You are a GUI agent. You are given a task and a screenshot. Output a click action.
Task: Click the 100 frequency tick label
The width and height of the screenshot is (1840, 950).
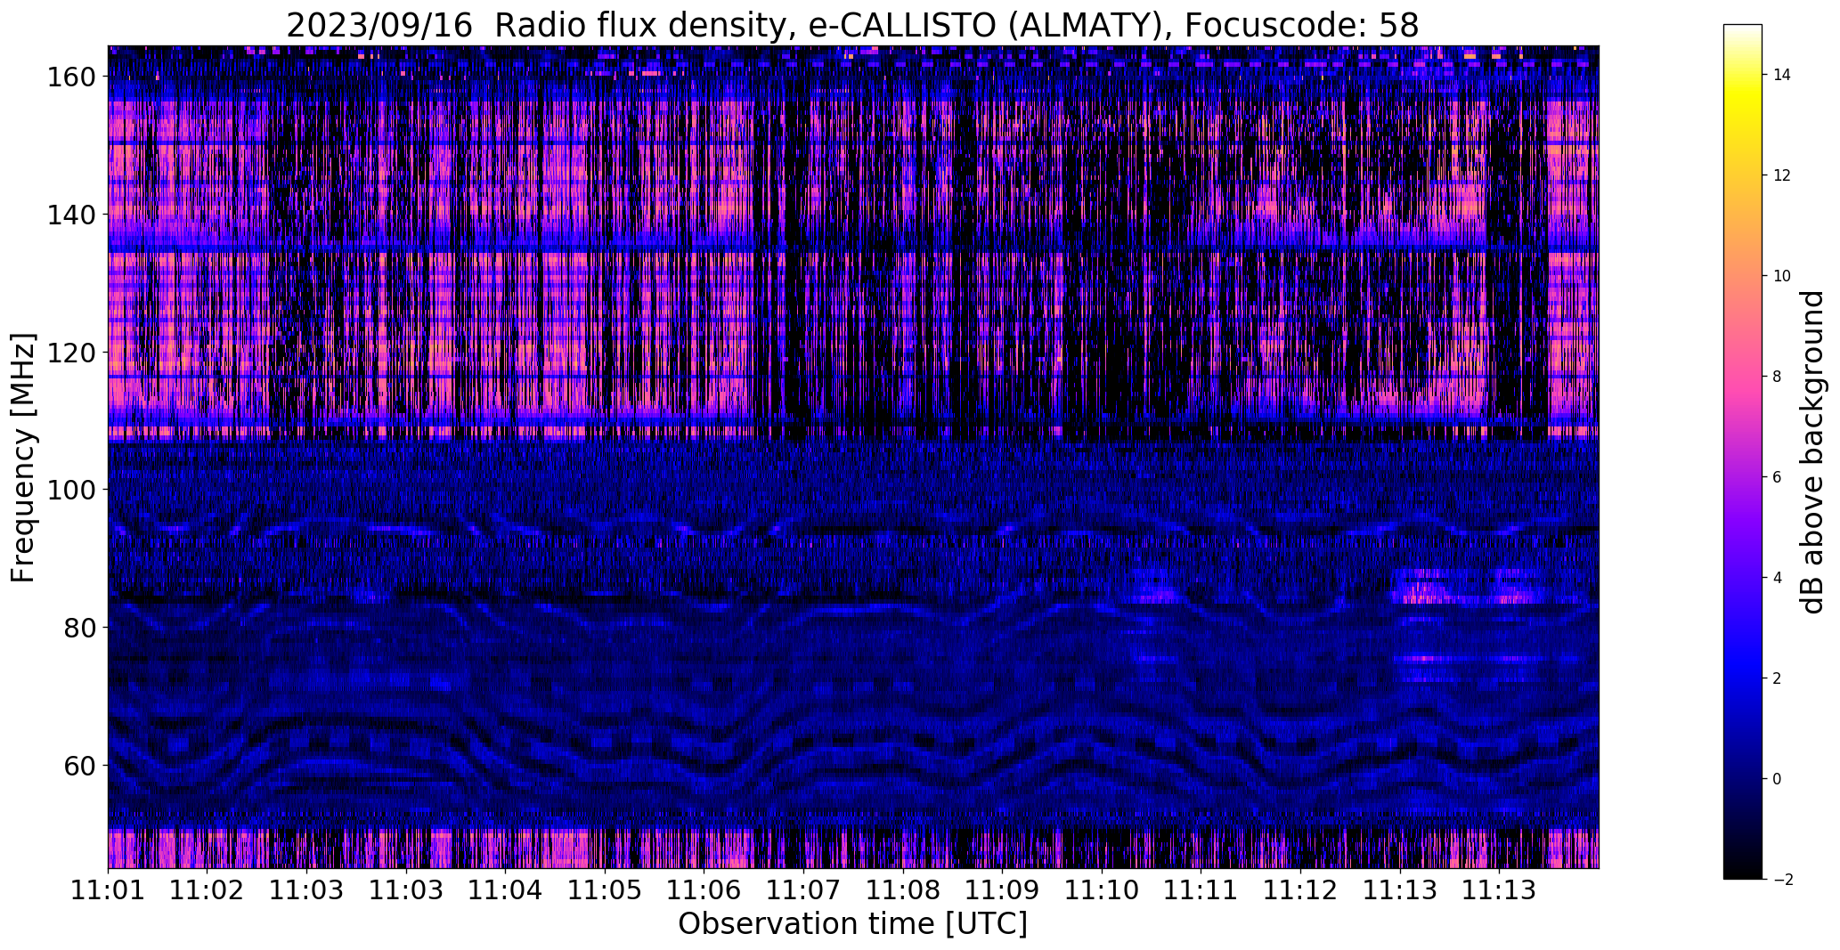coord(71,490)
